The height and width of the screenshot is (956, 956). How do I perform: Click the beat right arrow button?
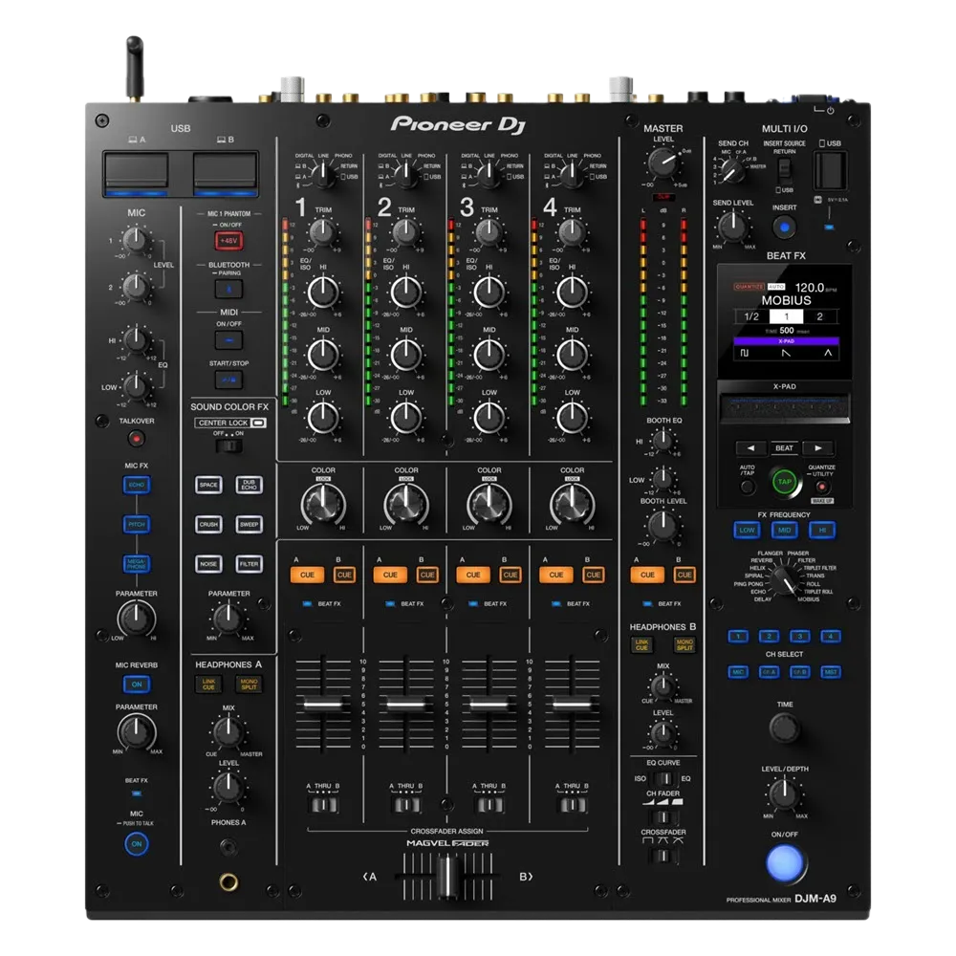816,447
